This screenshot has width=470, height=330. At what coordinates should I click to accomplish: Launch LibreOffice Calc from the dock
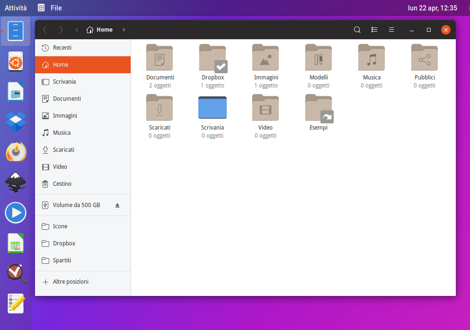point(16,243)
